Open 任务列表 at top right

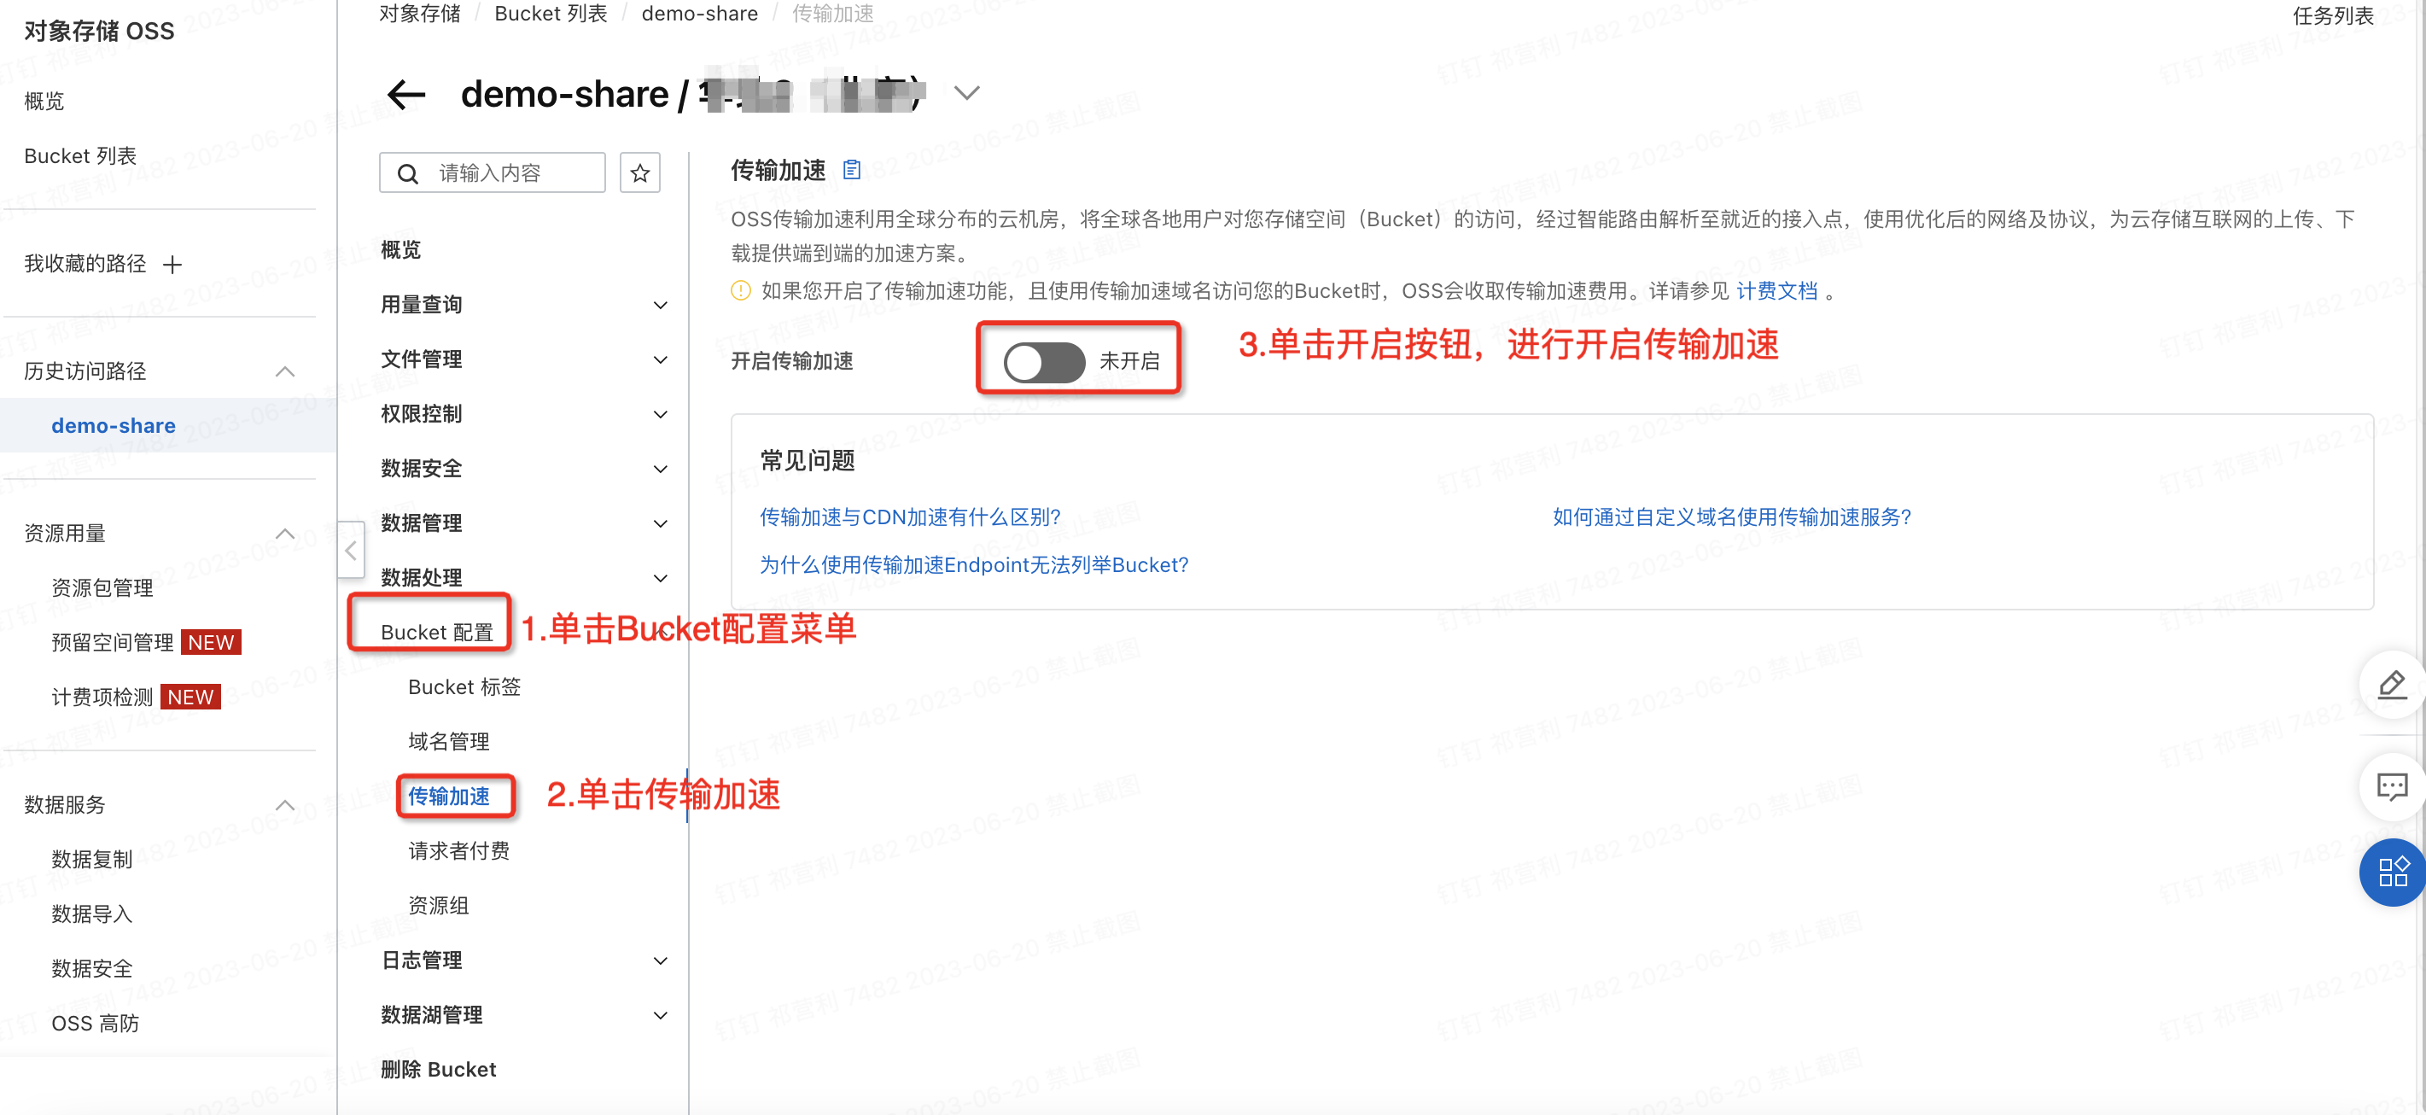(2332, 16)
